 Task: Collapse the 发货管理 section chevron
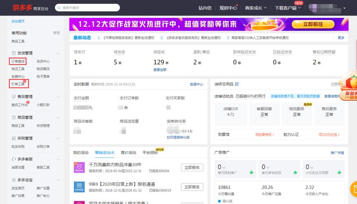point(58,53)
